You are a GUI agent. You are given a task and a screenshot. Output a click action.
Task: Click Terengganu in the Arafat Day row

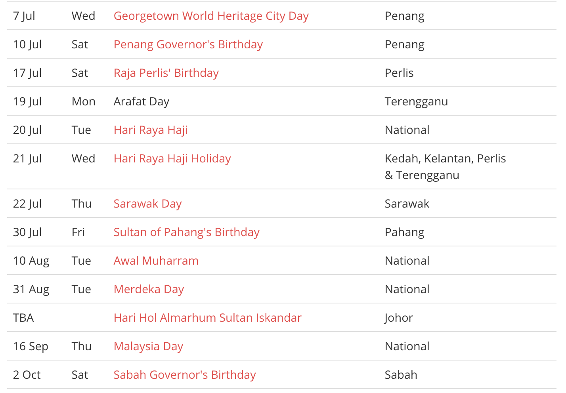(416, 101)
